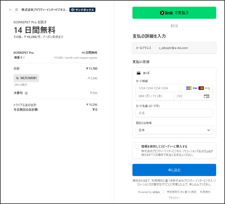Open the quantity 3 dropdown
The image size is (225, 204).
pos(19,57)
